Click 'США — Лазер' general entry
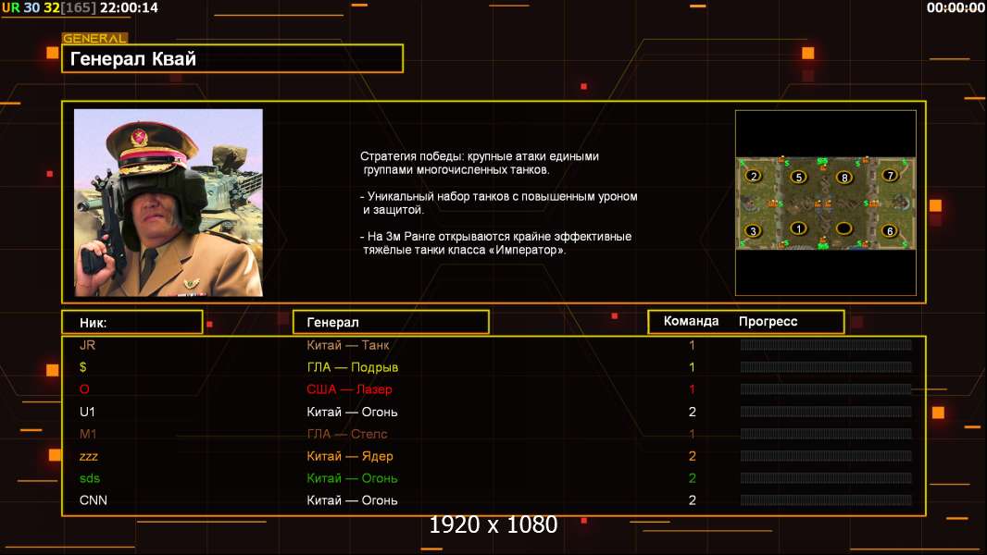 tap(349, 389)
